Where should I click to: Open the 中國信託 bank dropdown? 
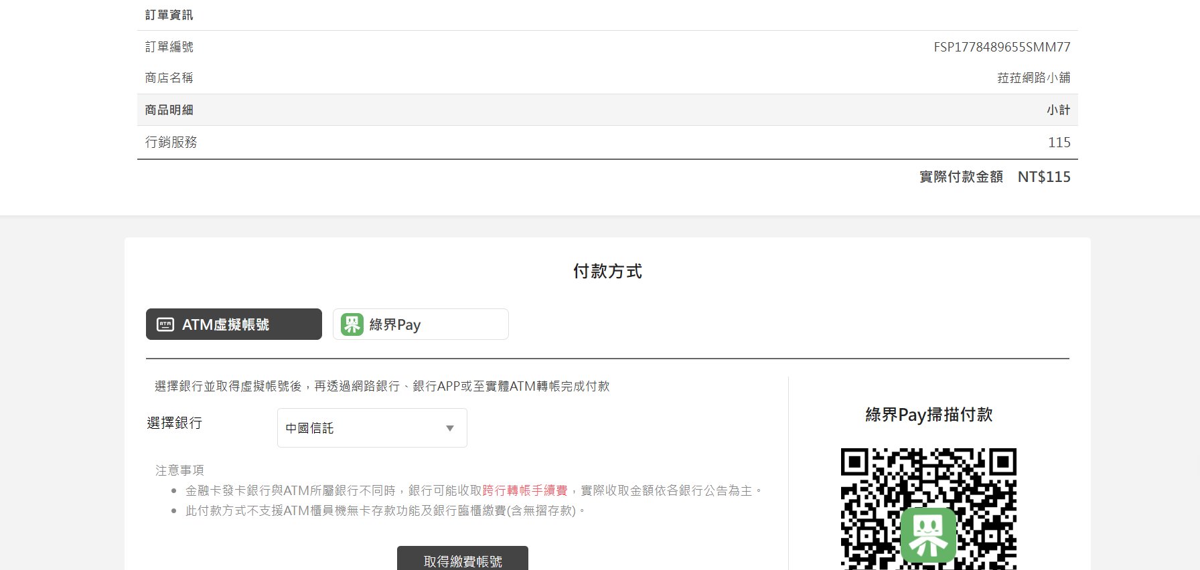372,428
